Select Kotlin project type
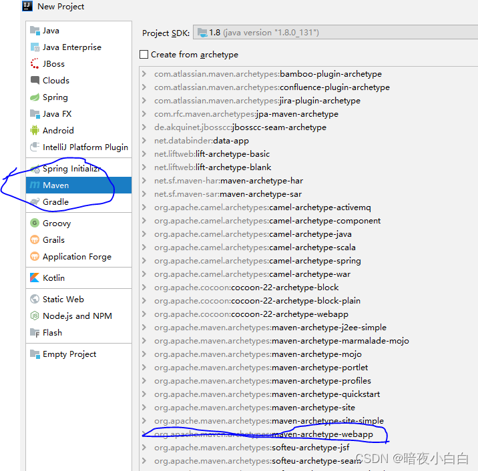Viewport: 478px width, 471px height. coord(79,278)
